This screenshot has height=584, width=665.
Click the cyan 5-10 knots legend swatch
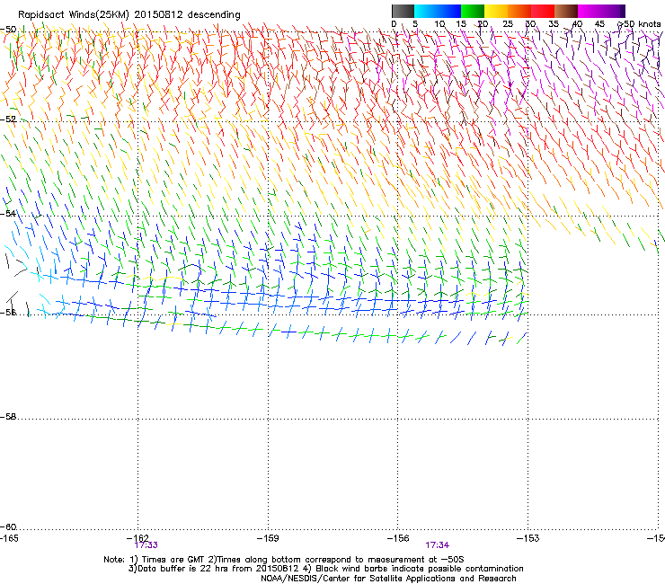click(426, 11)
